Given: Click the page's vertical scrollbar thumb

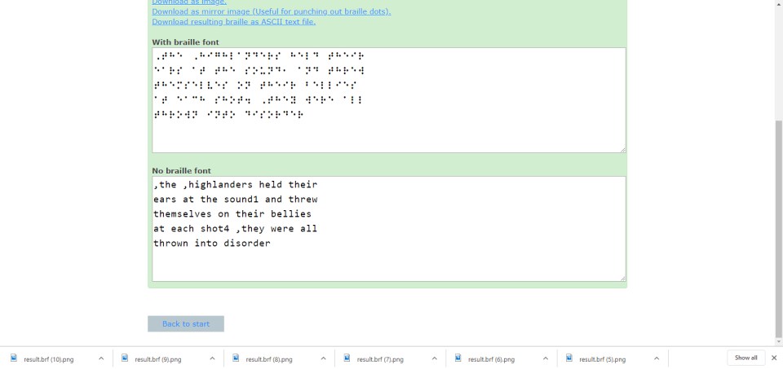Looking at the screenshot, I should 777,228.
